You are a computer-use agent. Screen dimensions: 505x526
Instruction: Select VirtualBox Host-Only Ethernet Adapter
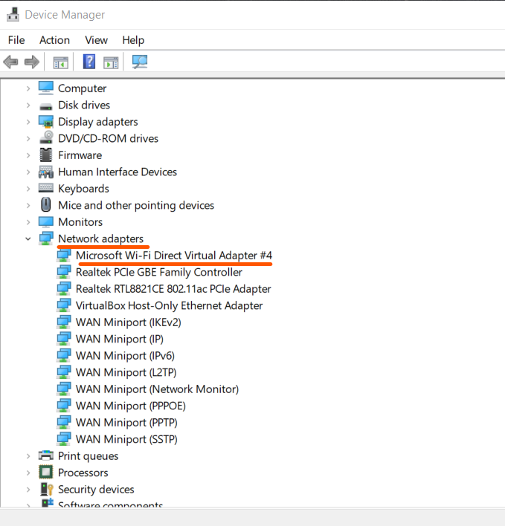170,305
